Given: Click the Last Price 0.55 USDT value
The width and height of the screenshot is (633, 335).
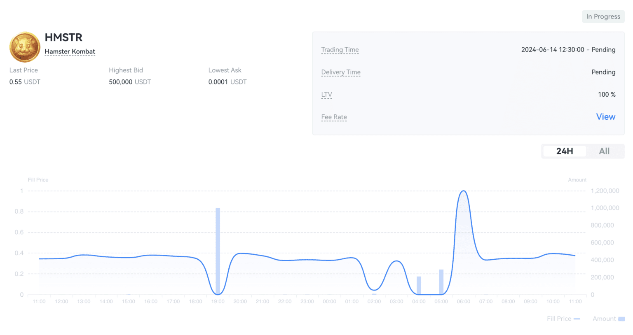Looking at the screenshot, I should point(25,82).
